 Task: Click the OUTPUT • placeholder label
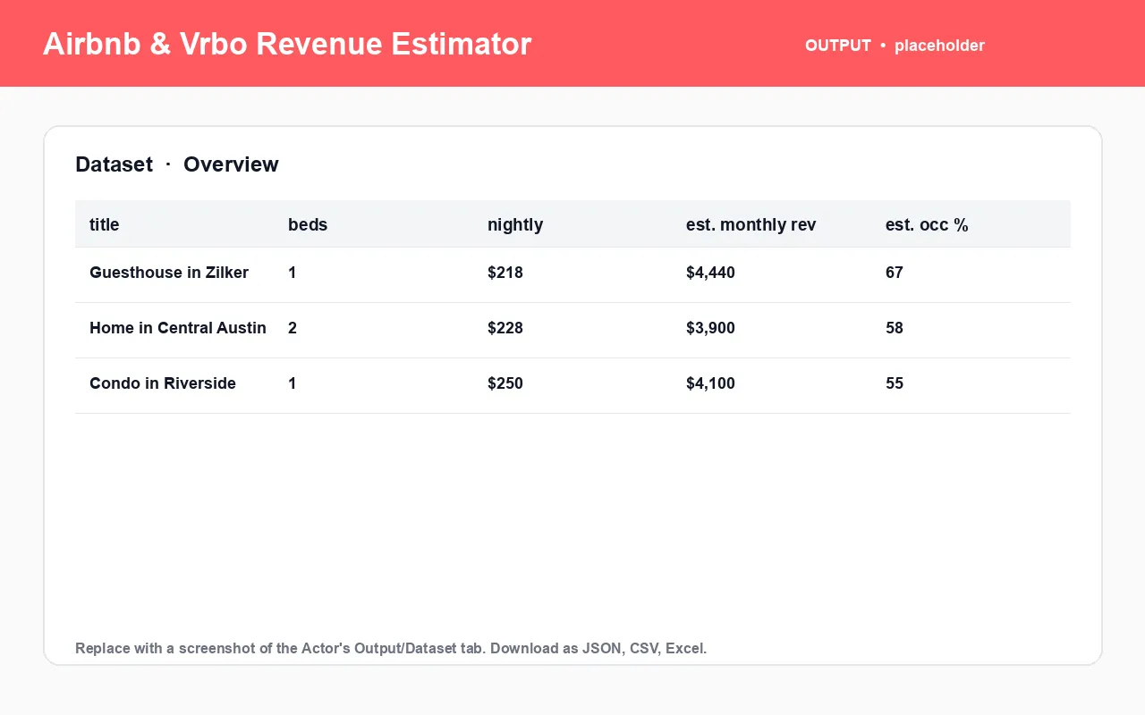[895, 46]
